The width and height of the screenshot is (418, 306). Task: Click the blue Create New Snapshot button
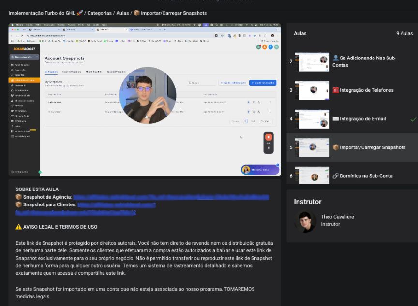[263, 83]
